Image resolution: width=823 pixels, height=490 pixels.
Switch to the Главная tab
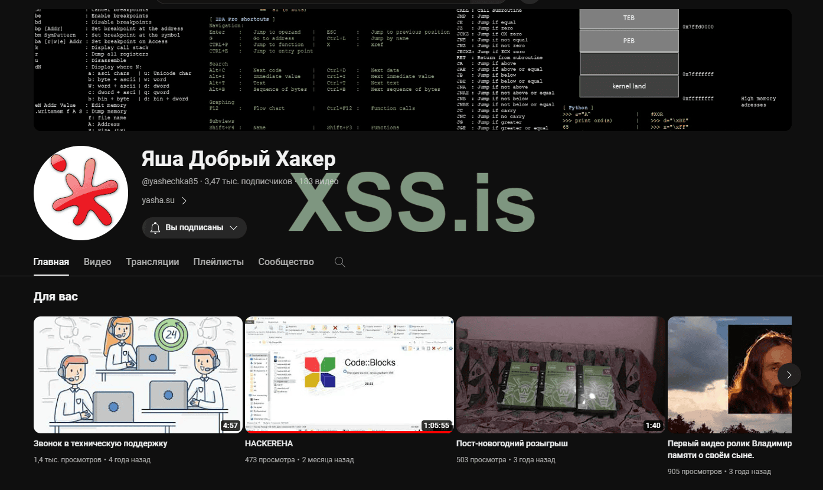click(51, 262)
